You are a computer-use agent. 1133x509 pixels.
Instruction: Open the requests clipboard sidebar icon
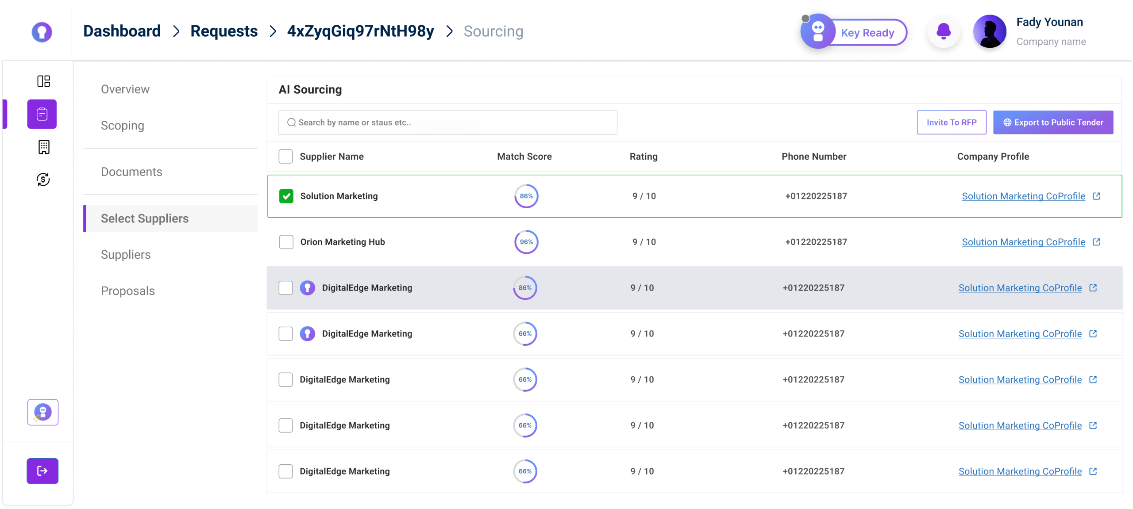(42, 114)
